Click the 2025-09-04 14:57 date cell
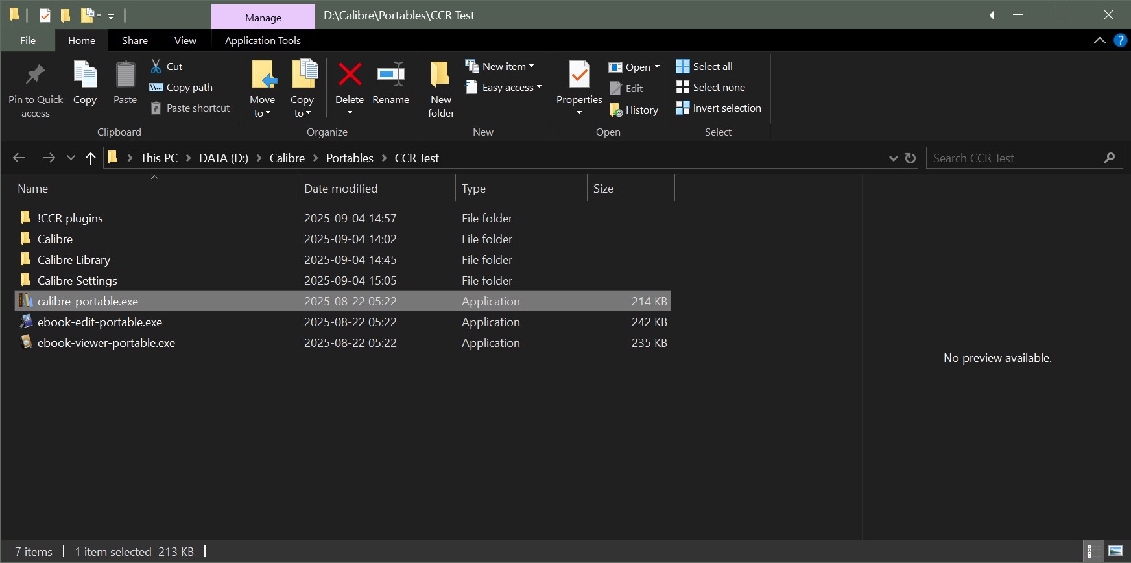This screenshot has width=1131, height=563. pos(350,218)
